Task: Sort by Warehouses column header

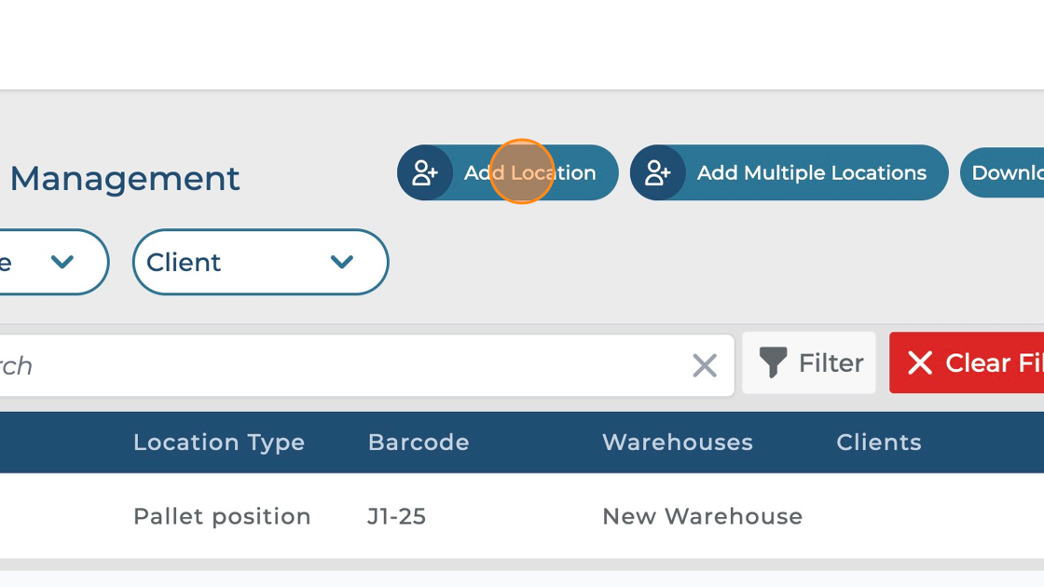Action: [x=678, y=443]
